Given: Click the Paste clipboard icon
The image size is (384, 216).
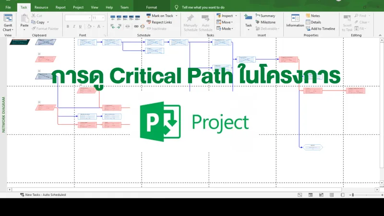Looking at the screenshot, I should click(x=24, y=19).
